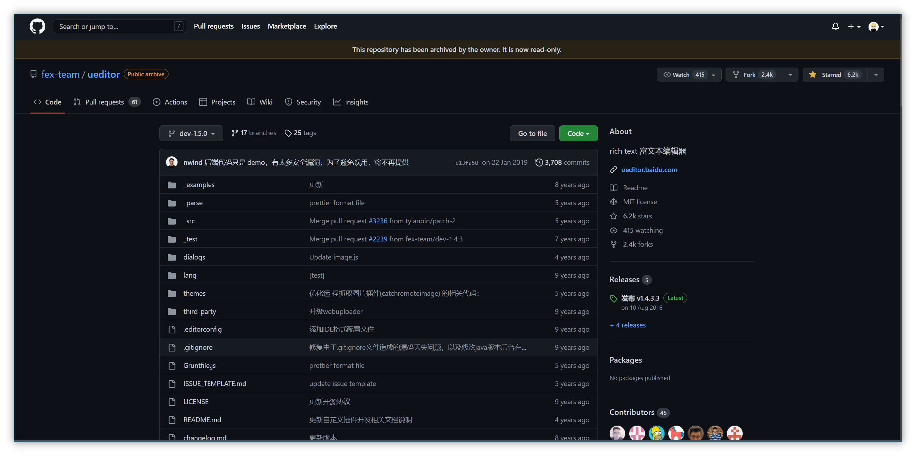Open the dev-1.5.0 branch selector
Viewport: 916px width, 456px height.
pyautogui.click(x=191, y=133)
